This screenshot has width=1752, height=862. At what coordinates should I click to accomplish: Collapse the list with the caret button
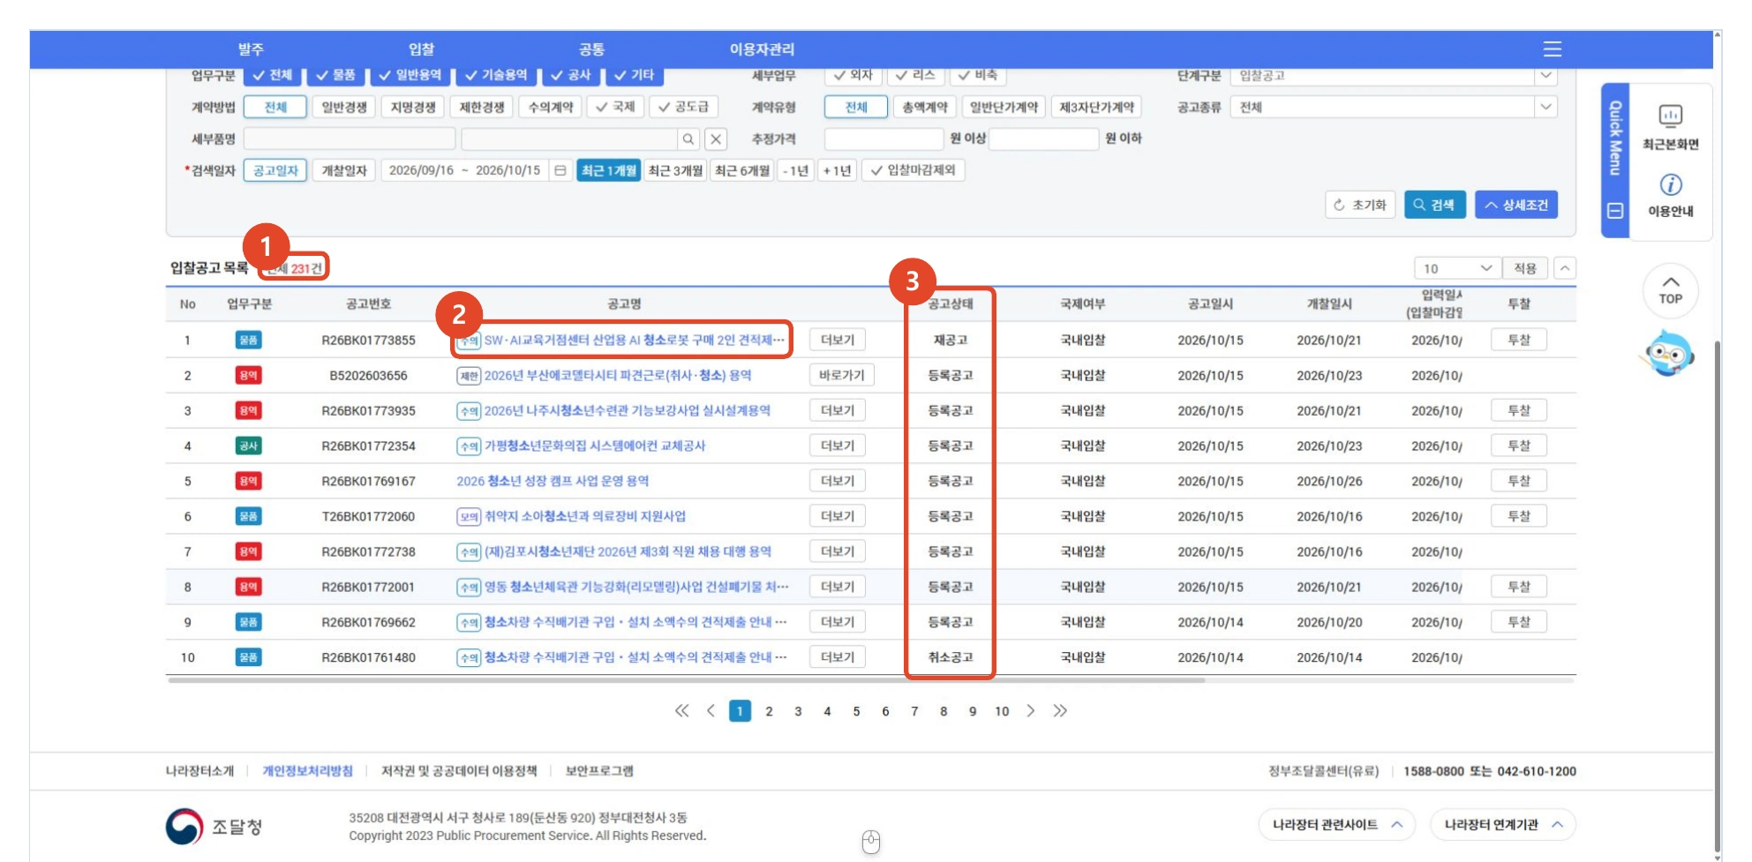1564,268
